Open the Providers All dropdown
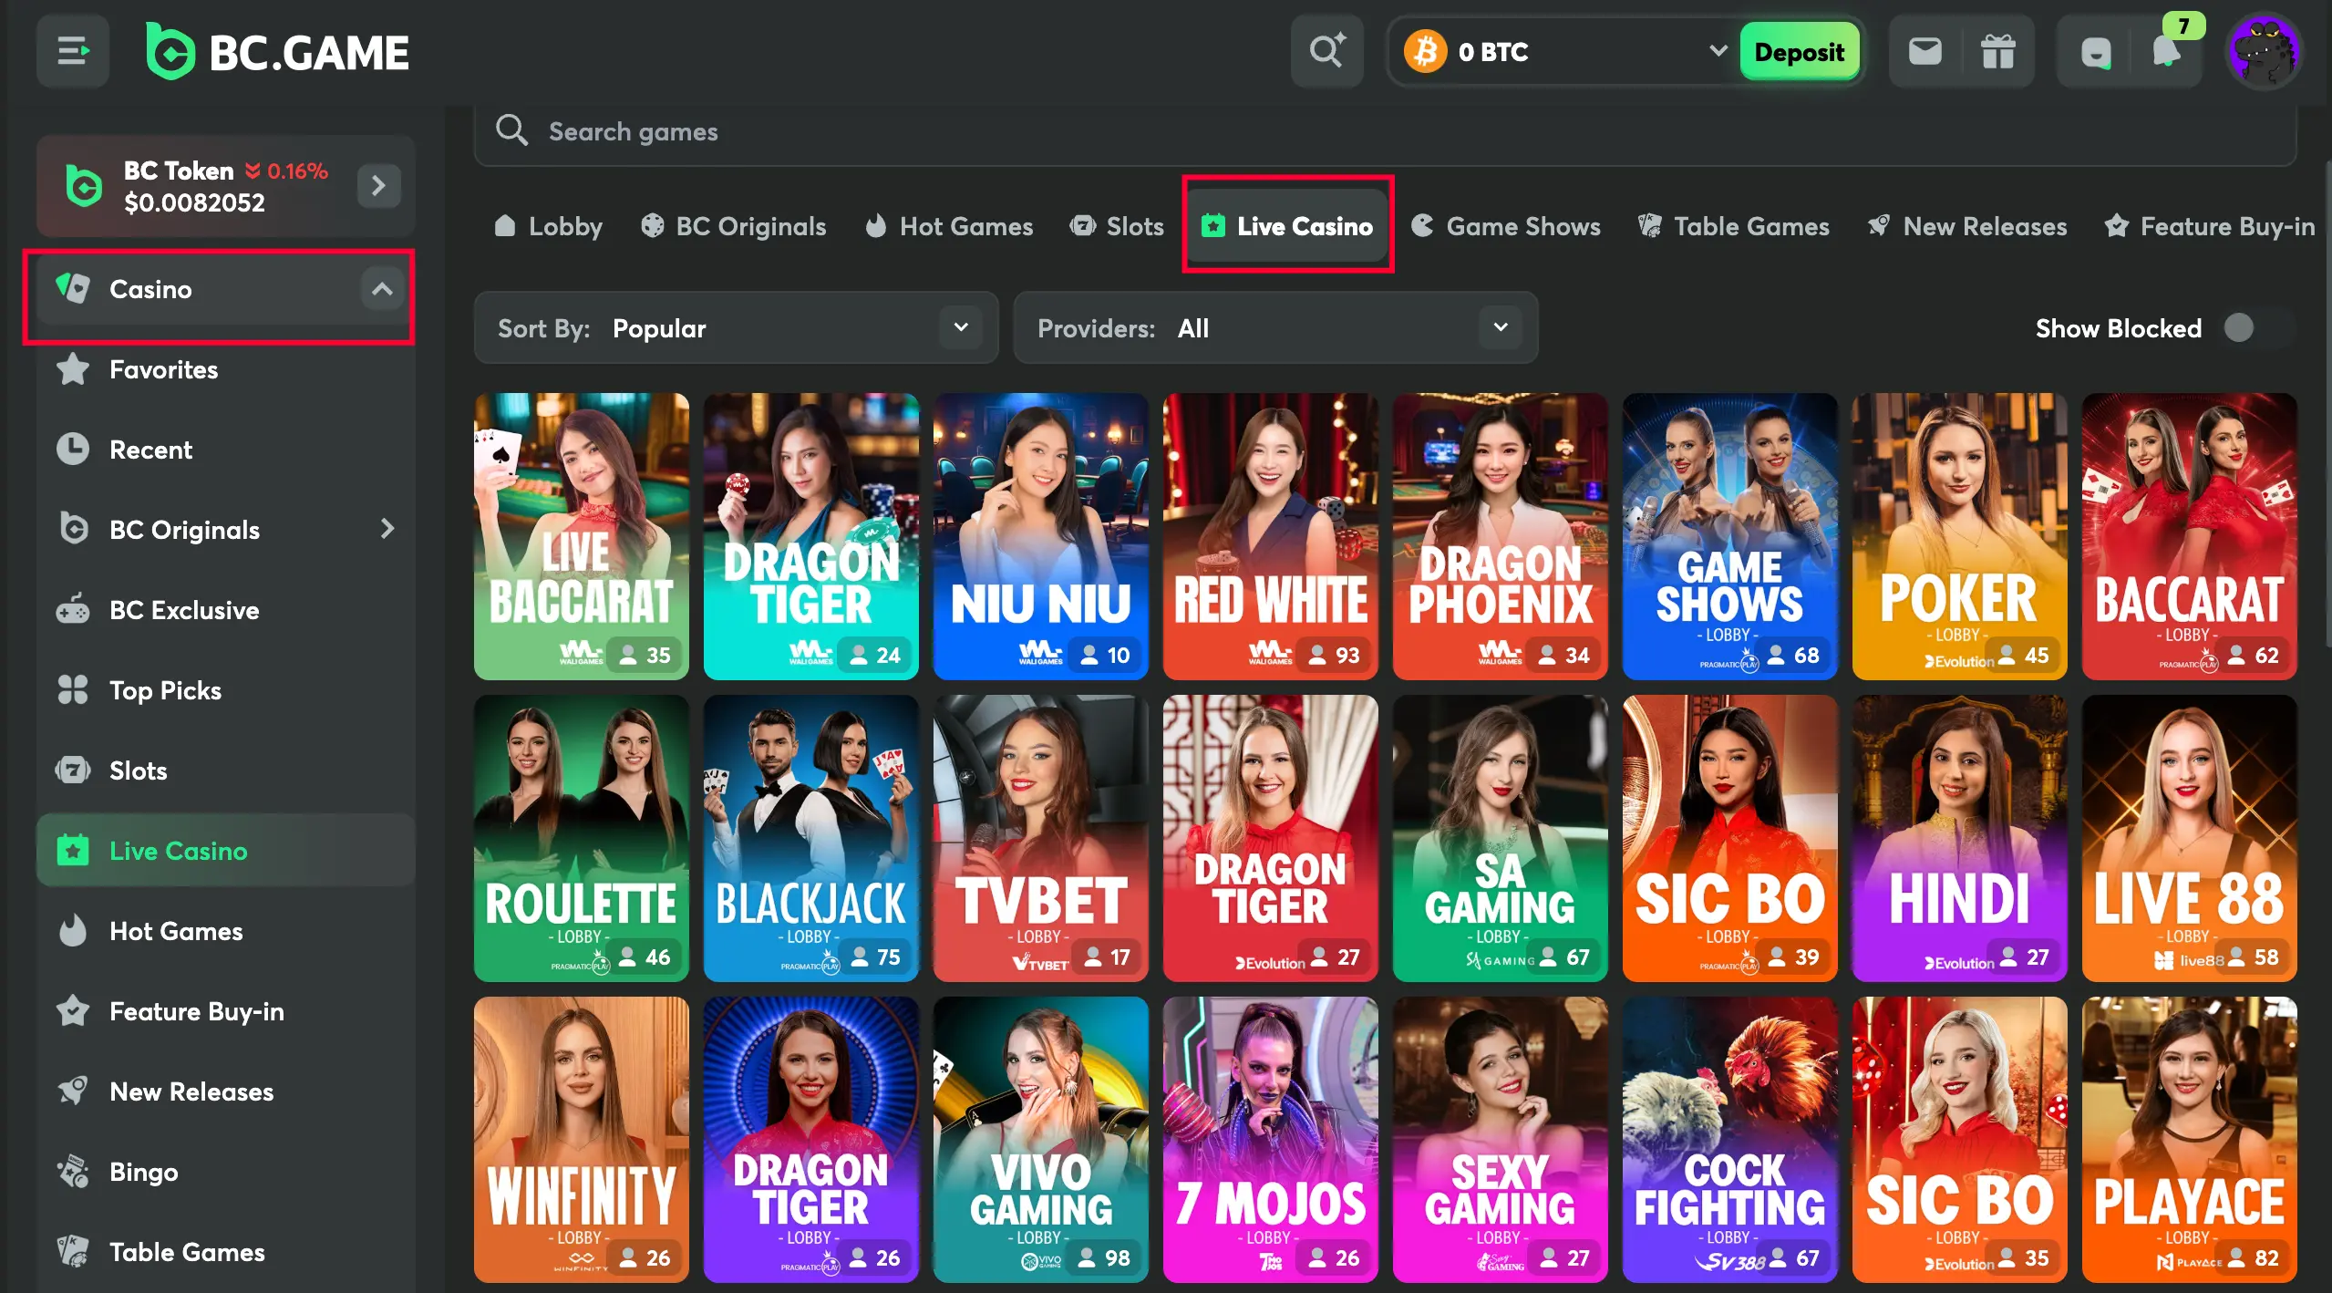The height and width of the screenshot is (1293, 2332). (x=1275, y=328)
